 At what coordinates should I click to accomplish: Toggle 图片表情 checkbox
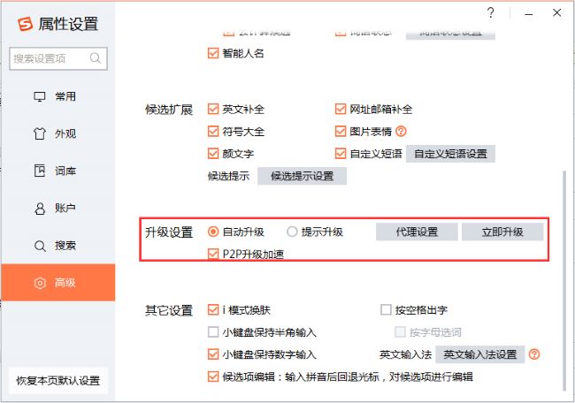[x=341, y=131]
